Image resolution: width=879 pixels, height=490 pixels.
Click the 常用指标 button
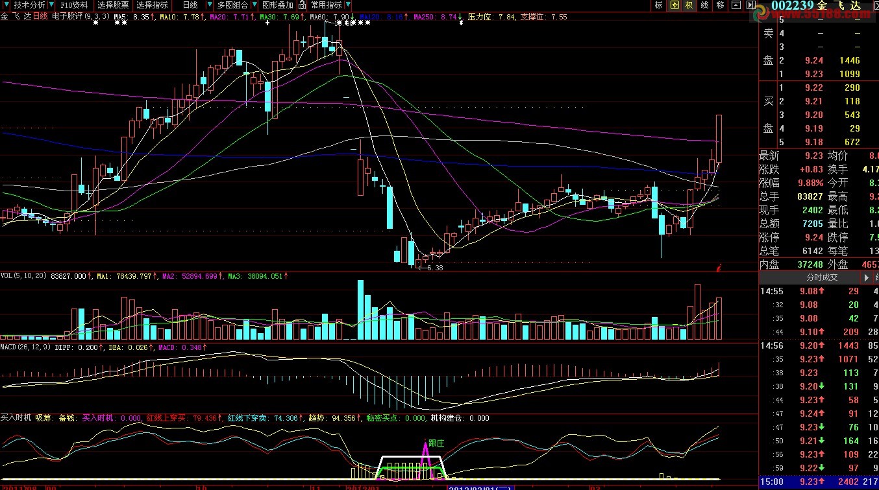pyautogui.click(x=326, y=5)
